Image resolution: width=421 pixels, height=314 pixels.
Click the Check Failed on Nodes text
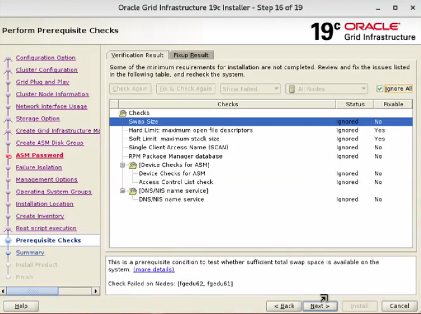[170, 284]
